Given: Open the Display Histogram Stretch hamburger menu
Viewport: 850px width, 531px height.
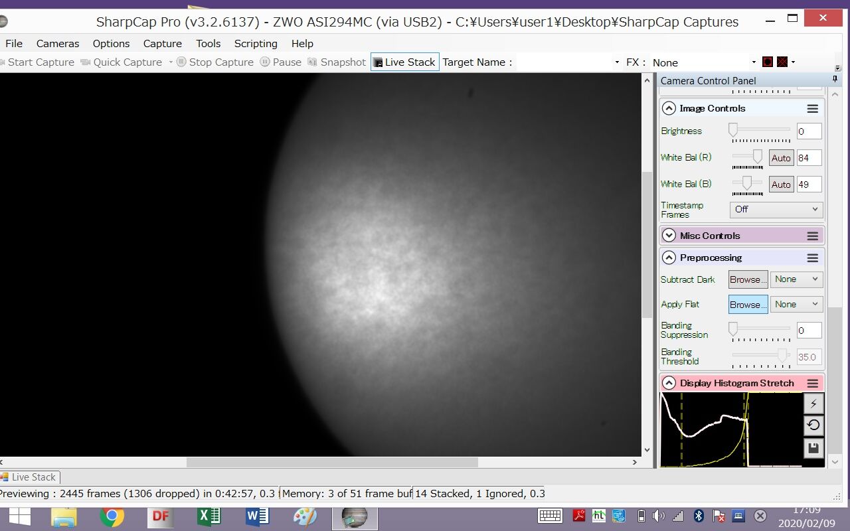Looking at the screenshot, I should pyautogui.click(x=812, y=383).
